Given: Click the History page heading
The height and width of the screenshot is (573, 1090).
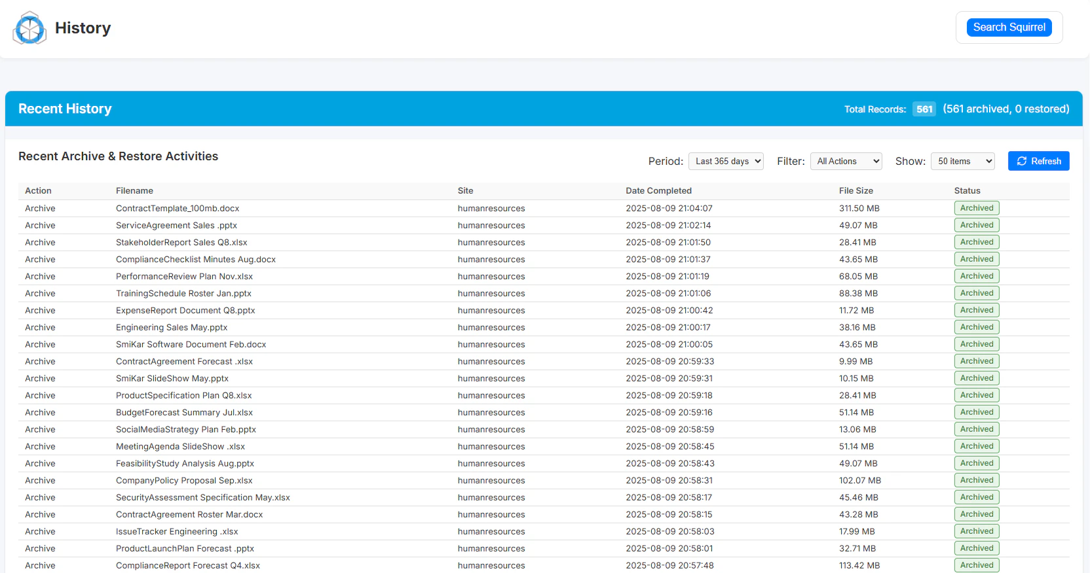Looking at the screenshot, I should (83, 28).
